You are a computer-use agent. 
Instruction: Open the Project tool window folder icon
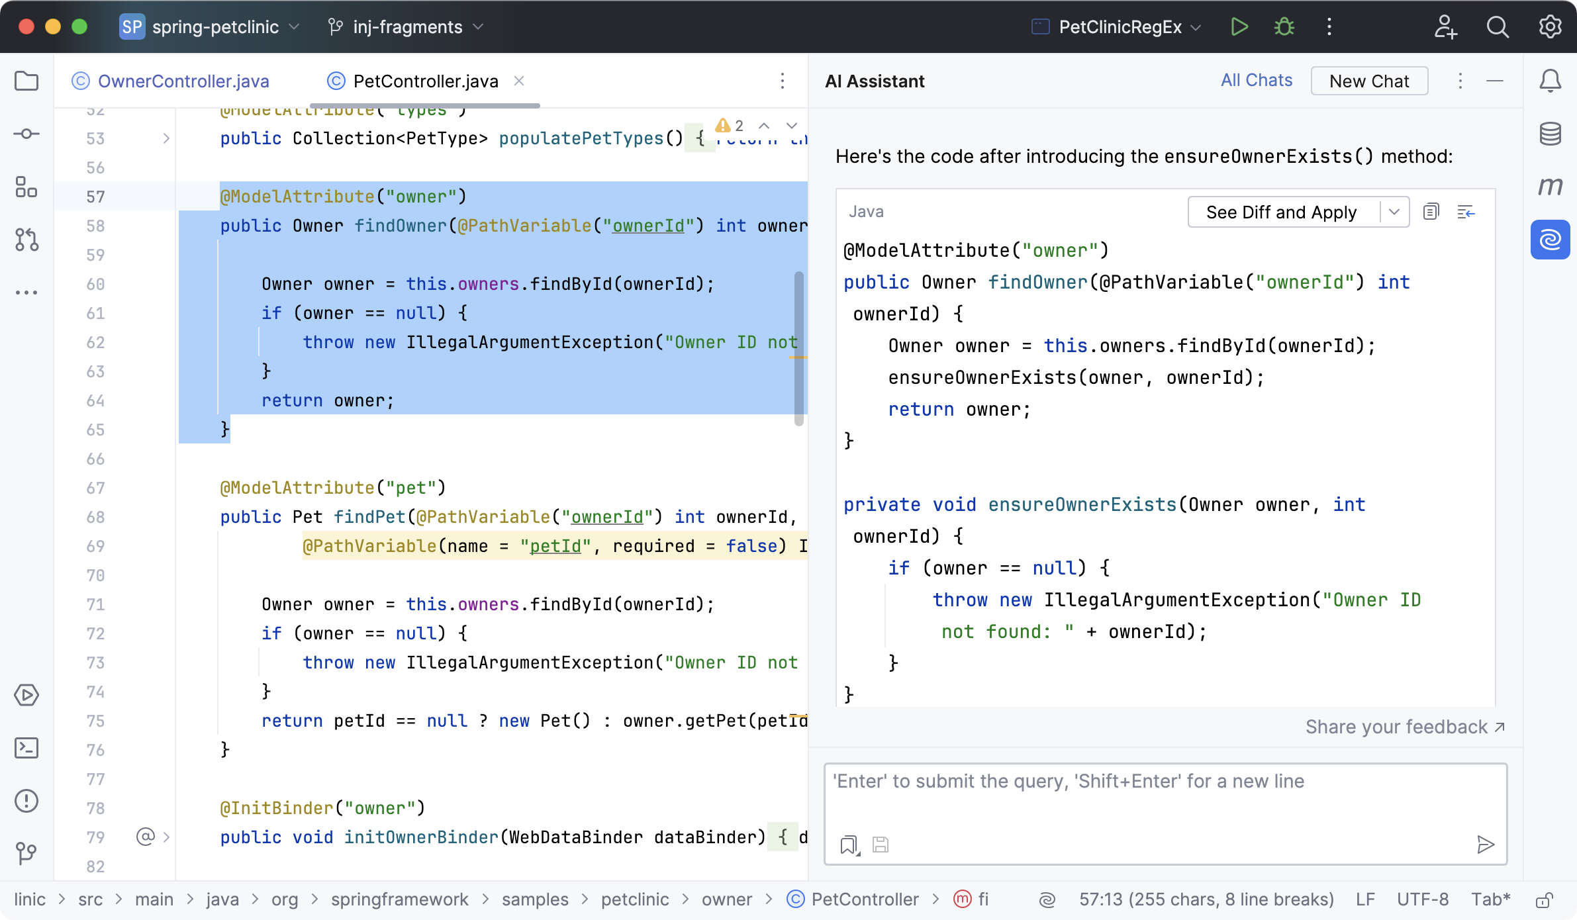tap(26, 81)
